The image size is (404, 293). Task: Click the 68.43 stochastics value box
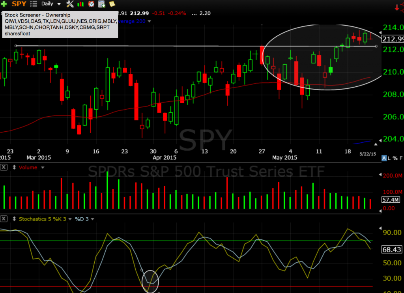pyautogui.click(x=392, y=250)
